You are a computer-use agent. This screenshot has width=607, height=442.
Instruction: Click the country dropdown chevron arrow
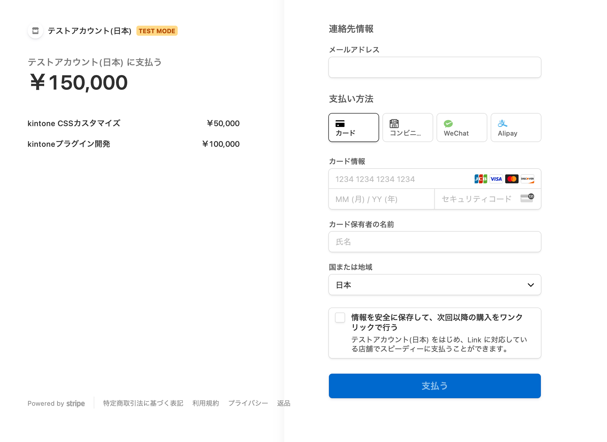[530, 285]
